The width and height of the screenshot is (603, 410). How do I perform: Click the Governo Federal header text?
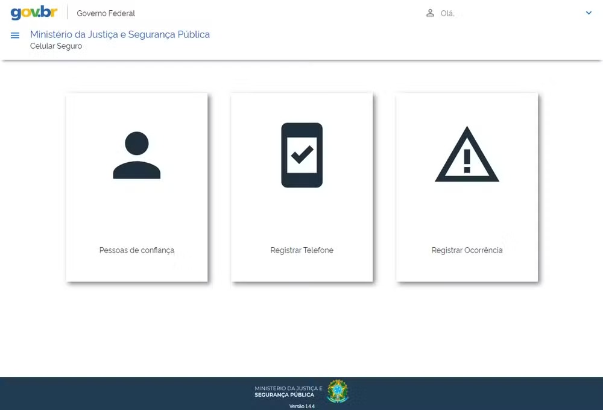[106, 13]
